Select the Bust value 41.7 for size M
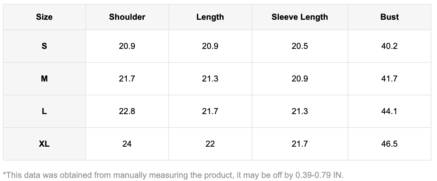 (389, 79)
